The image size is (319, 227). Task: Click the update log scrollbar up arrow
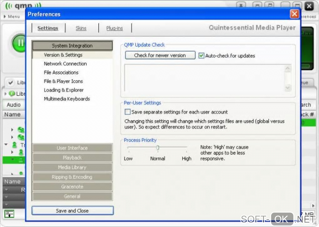coord(288,68)
